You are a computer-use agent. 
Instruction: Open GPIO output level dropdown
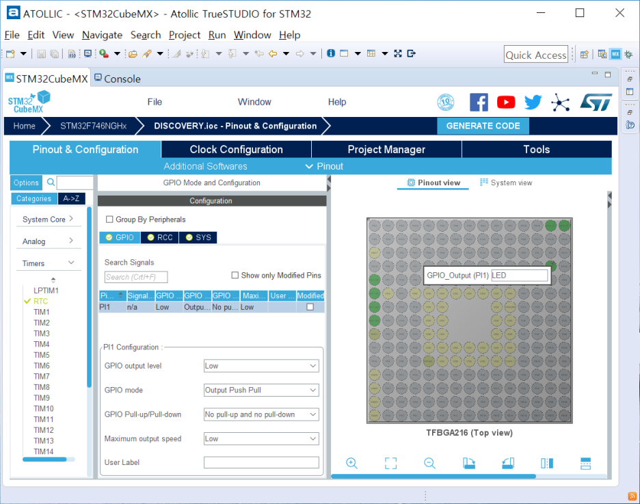pyautogui.click(x=261, y=366)
